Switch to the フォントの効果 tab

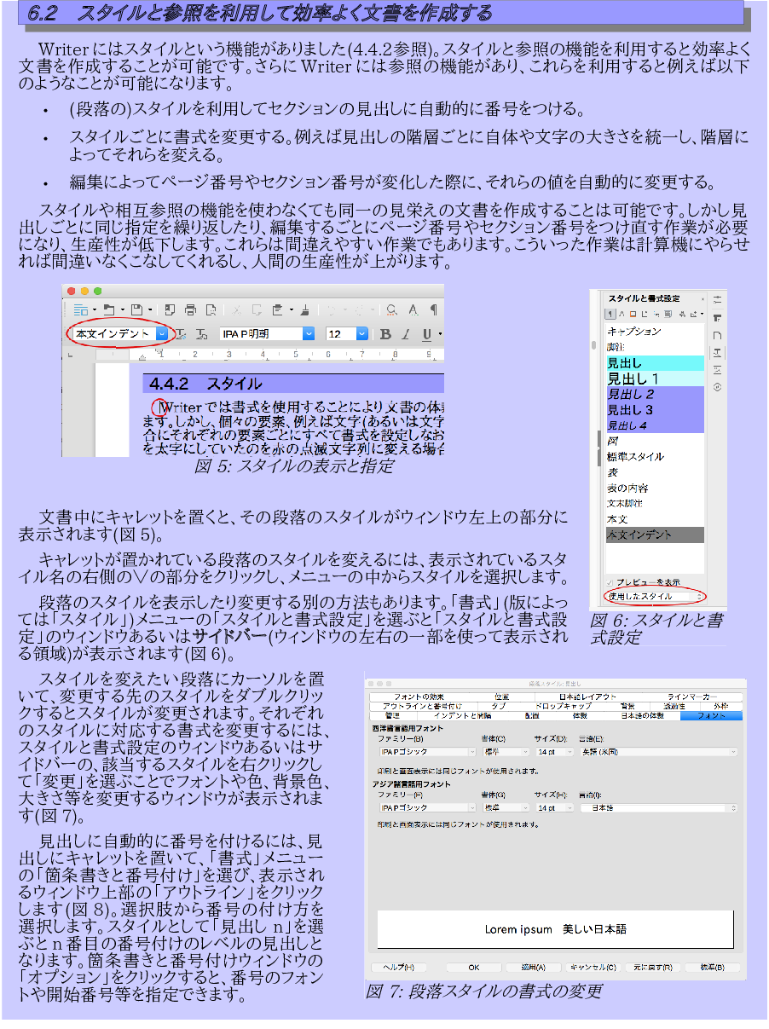pos(419,697)
